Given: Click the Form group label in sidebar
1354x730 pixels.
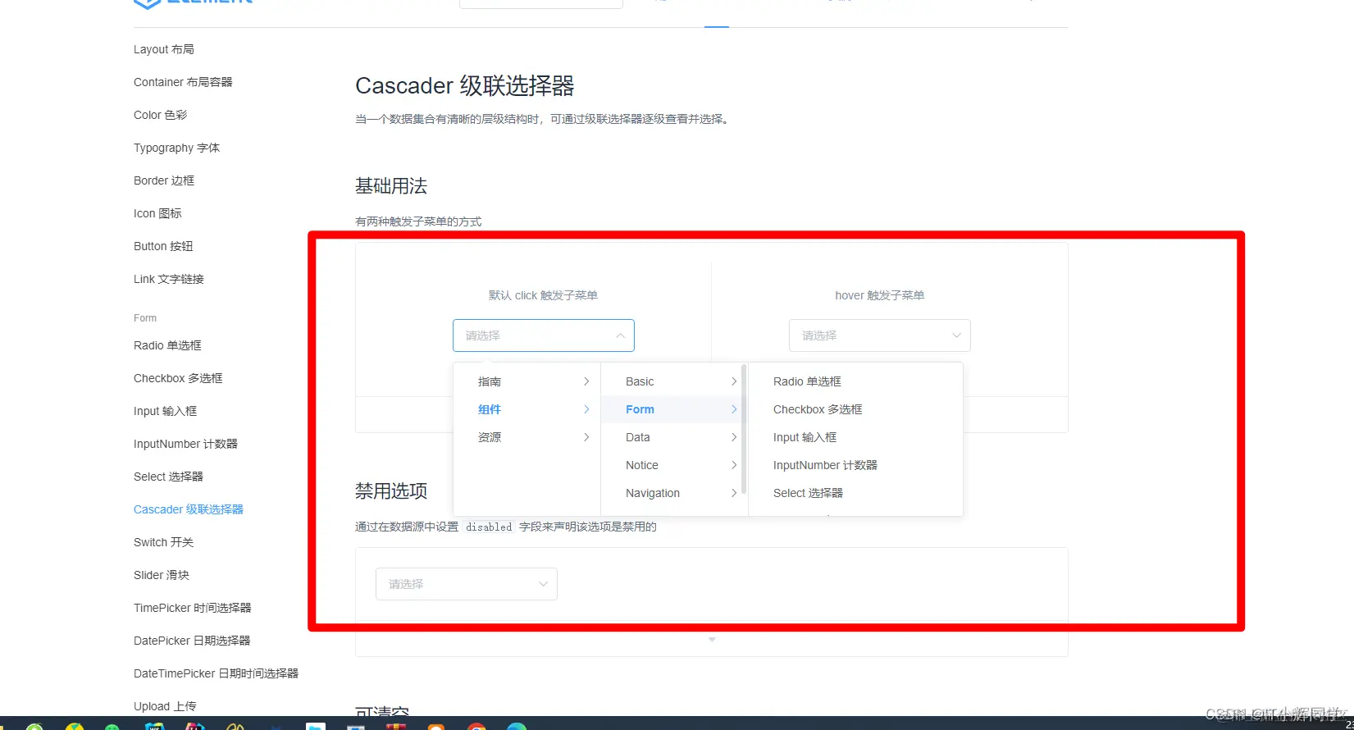Looking at the screenshot, I should (x=145, y=318).
